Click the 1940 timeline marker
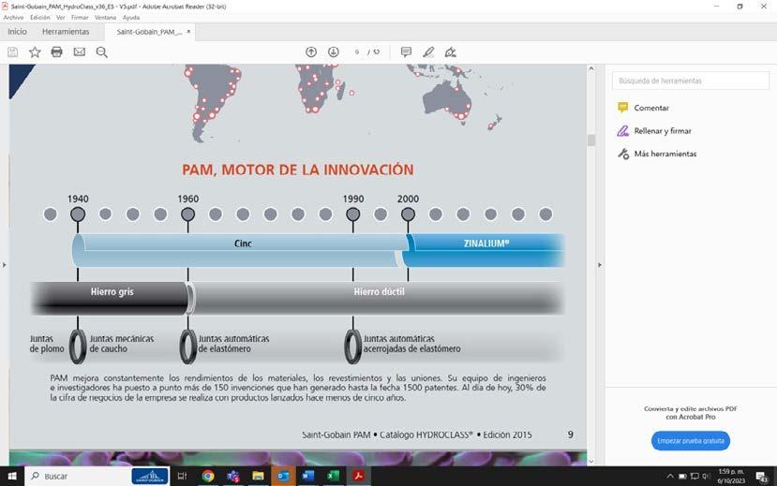Viewport: 777px width, 486px height. pyautogui.click(x=78, y=214)
